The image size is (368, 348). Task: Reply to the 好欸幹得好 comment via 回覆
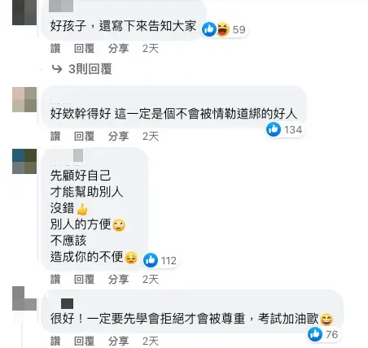[x=85, y=137]
